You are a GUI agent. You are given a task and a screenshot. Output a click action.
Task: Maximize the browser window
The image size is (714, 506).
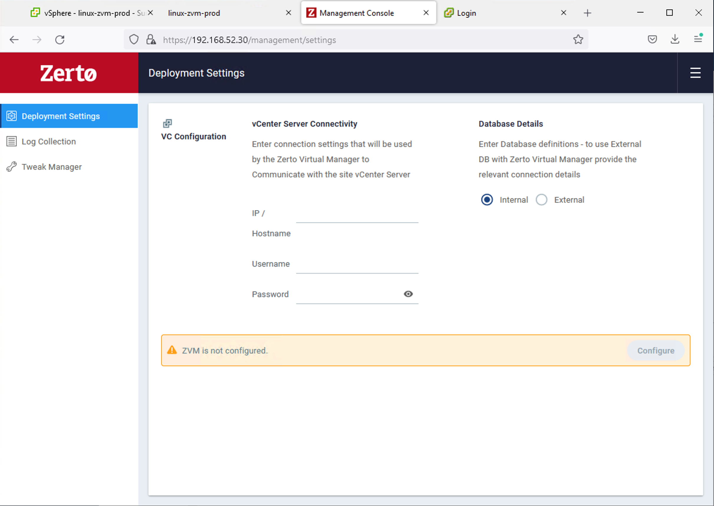point(669,13)
